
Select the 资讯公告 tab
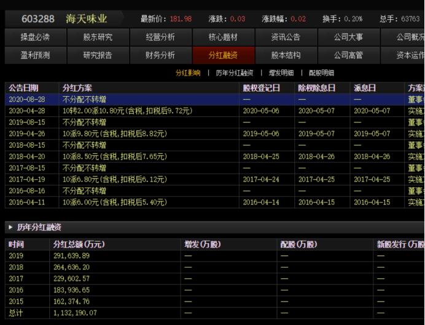(x=286, y=37)
